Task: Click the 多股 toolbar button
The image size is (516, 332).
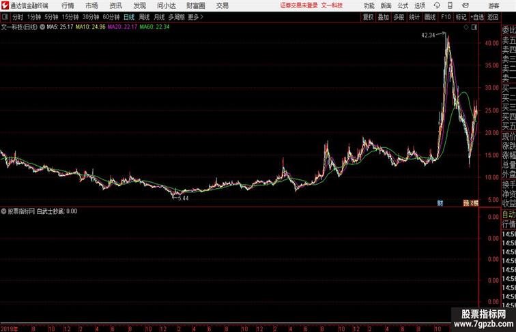Action: click(399, 17)
